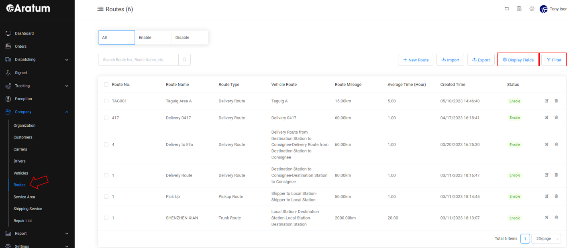Switch to the Disable tab
The image size is (567, 248).
(x=190, y=37)
